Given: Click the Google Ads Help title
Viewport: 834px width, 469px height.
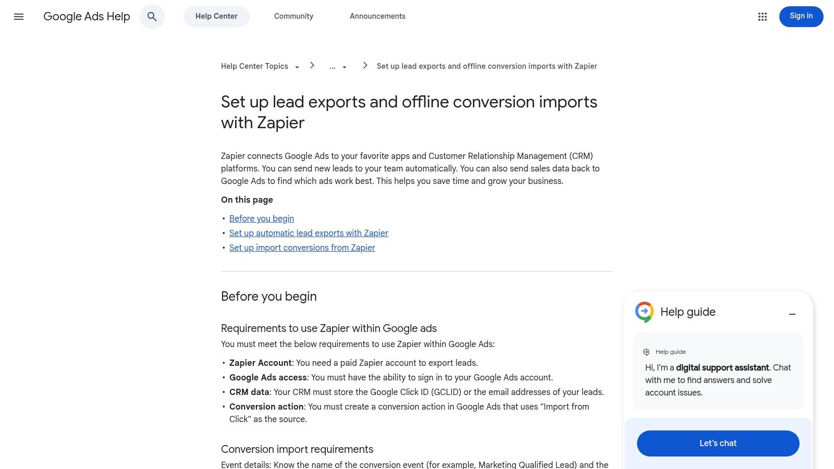Looking at the screenshot, I should coord(87,17).
